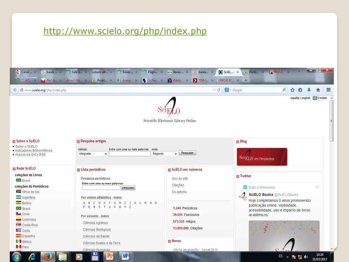Open the Co-autoria link
Viewport: 349px width, 262px height.
pos(179,192)
